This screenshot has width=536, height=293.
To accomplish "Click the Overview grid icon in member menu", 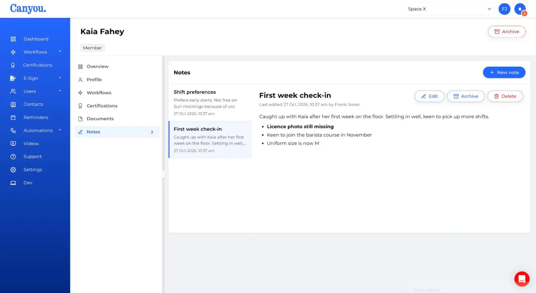I will pyautogui.click(x=80, y=66).
